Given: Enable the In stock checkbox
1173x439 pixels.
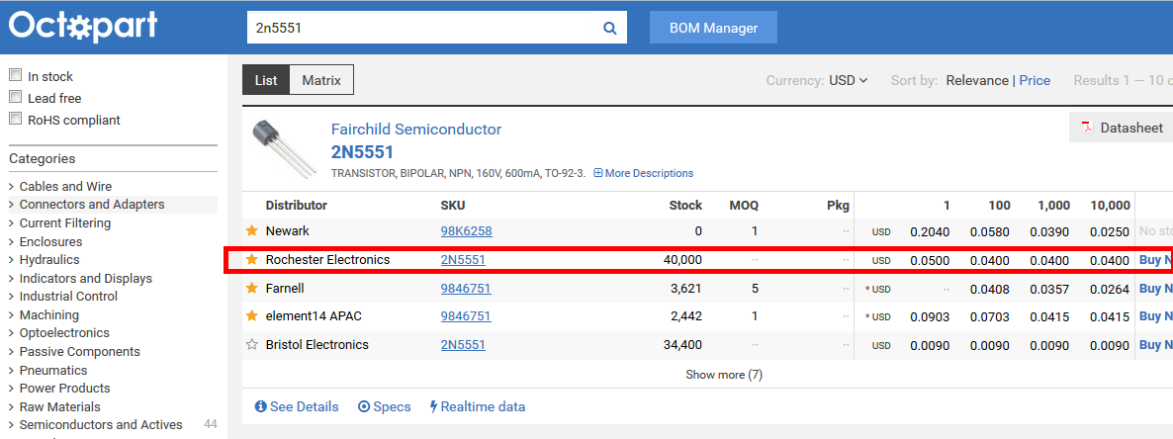Looking at the screenshot, I should [15, 75].
